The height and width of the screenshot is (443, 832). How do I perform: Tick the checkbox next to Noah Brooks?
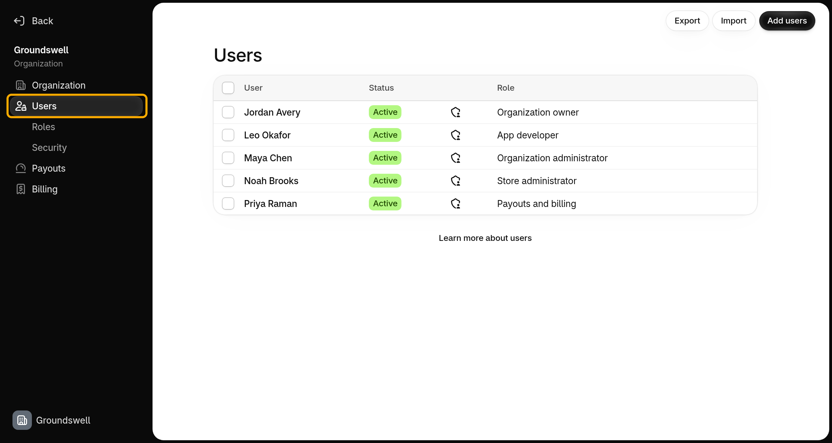[x=228, y=181]
